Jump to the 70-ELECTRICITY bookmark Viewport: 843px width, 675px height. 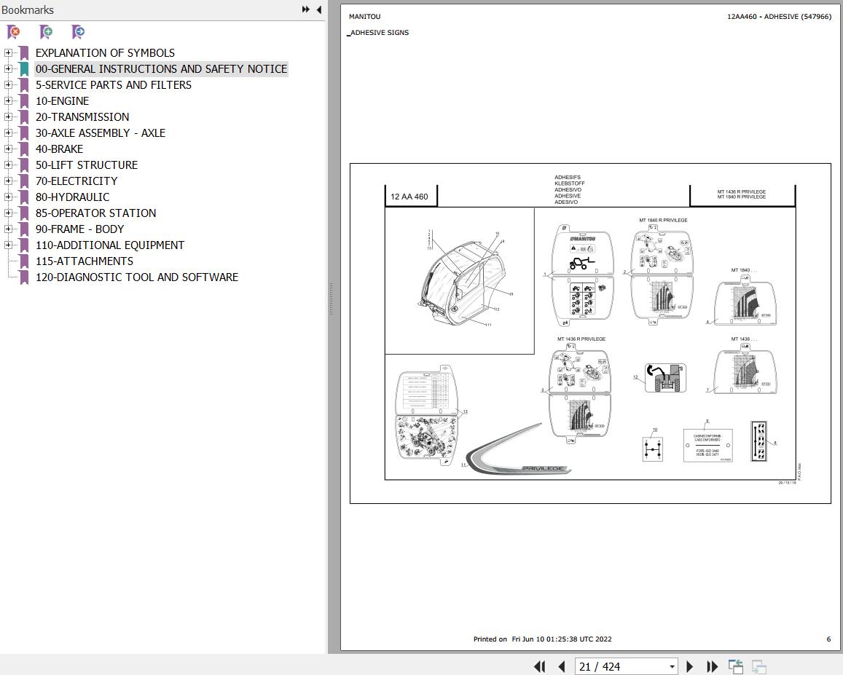click(77, 181)
